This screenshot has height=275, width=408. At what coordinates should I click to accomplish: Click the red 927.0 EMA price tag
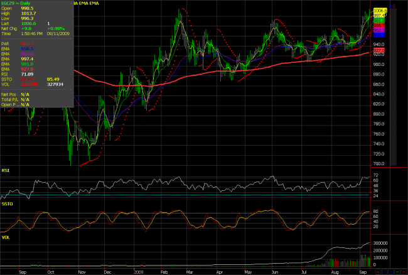pyautogui.click(x=379, y=50)
